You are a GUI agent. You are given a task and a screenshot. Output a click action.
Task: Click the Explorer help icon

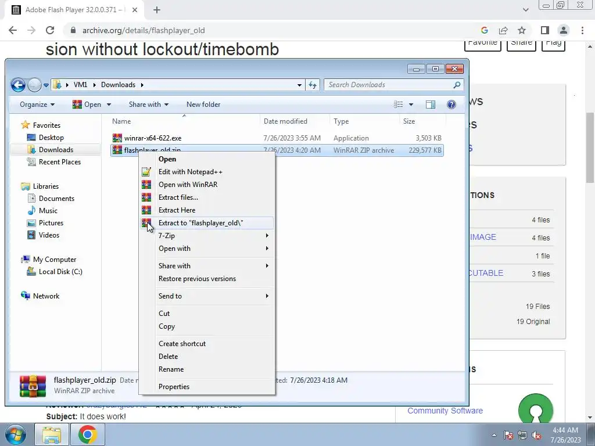[451, 105]
